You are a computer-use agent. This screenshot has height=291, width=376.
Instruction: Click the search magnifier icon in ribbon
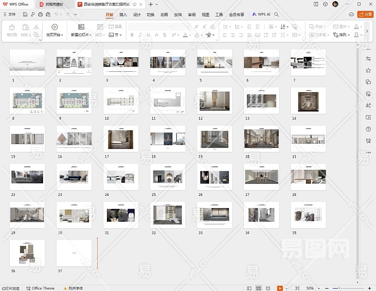[277, 15]
